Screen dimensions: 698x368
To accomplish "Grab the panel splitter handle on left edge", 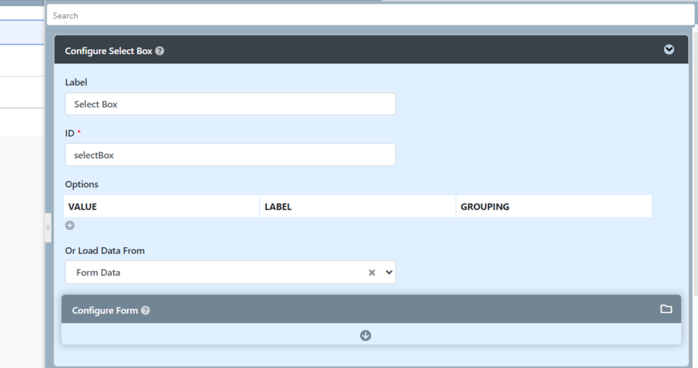I will 48,228.
